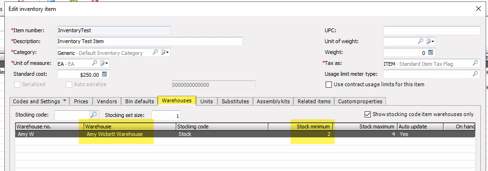Sort by On hand column header
488x171 pixels.
click(460, 126)
